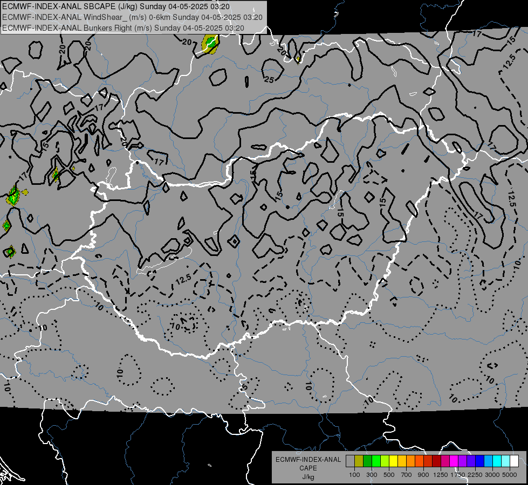Click the 2250 legend tick label
The height and width of the screenshot is (485, 528).
tap(475, 475)
